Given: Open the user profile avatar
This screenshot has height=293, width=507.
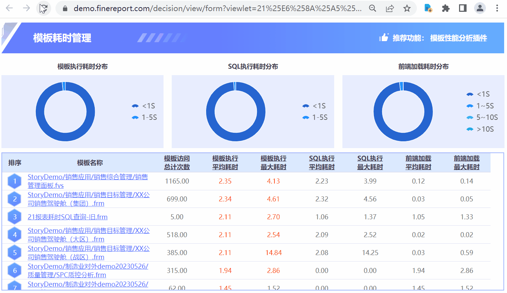Looking at the screenshot, I should 480,8.
